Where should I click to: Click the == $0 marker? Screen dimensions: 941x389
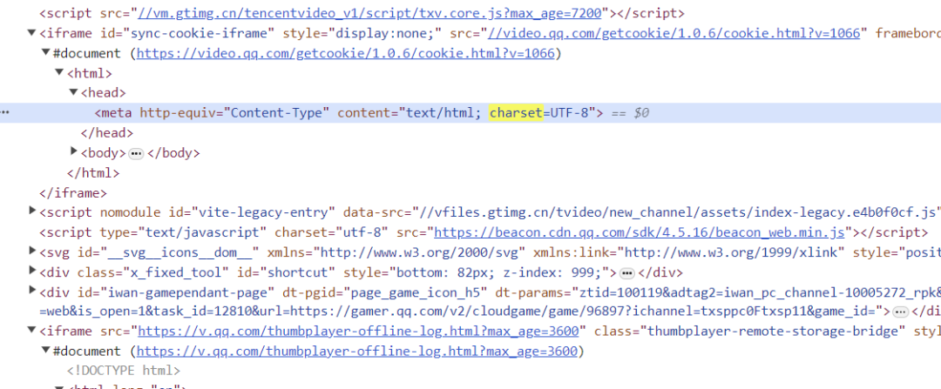[x=630, y=112]
